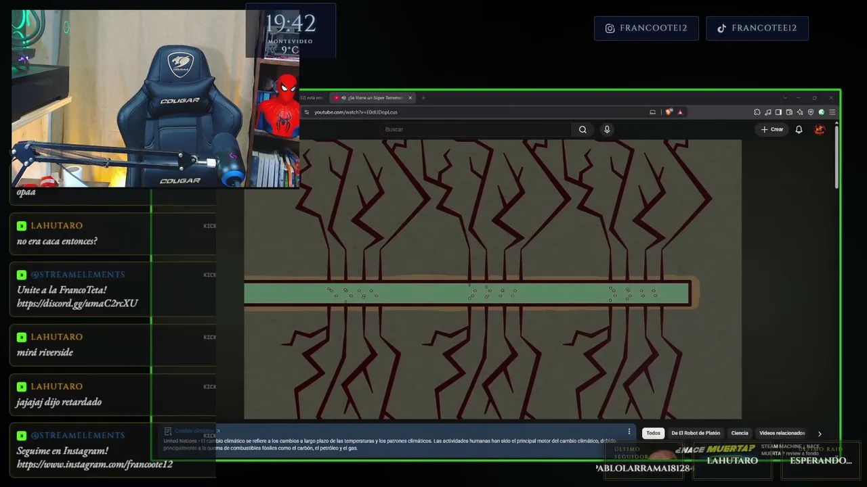The width and height of the screenshot is (867, 487).
Task: Click the chat message 'no era caca entonces?'
Action: coord(57,241)
